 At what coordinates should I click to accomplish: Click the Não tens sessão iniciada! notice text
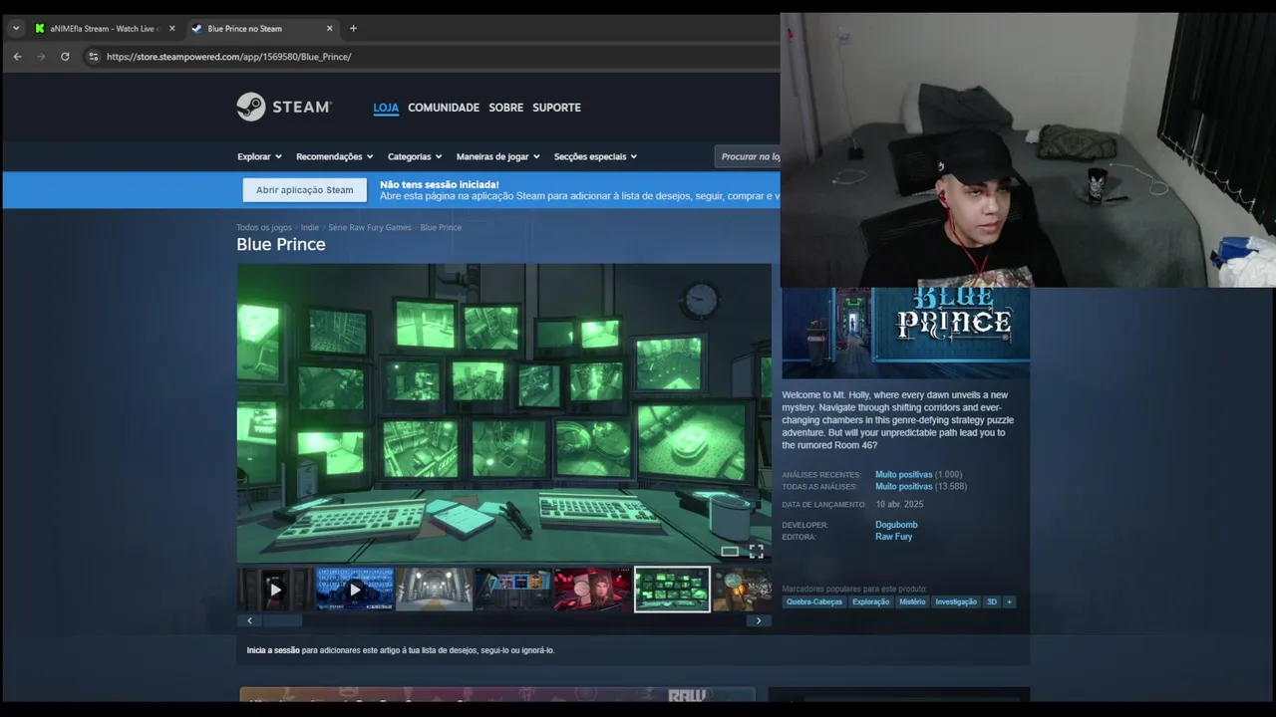coord(440,184)
